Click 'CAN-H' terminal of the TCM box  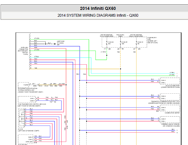32,101
